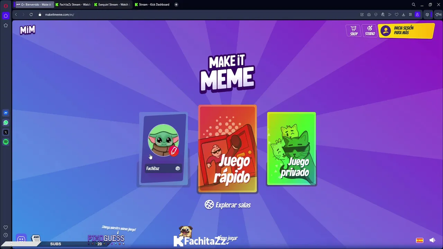The image size is (443, 249).
Task: Open the Shop cart icon
Action: click(x=354, y=30)
